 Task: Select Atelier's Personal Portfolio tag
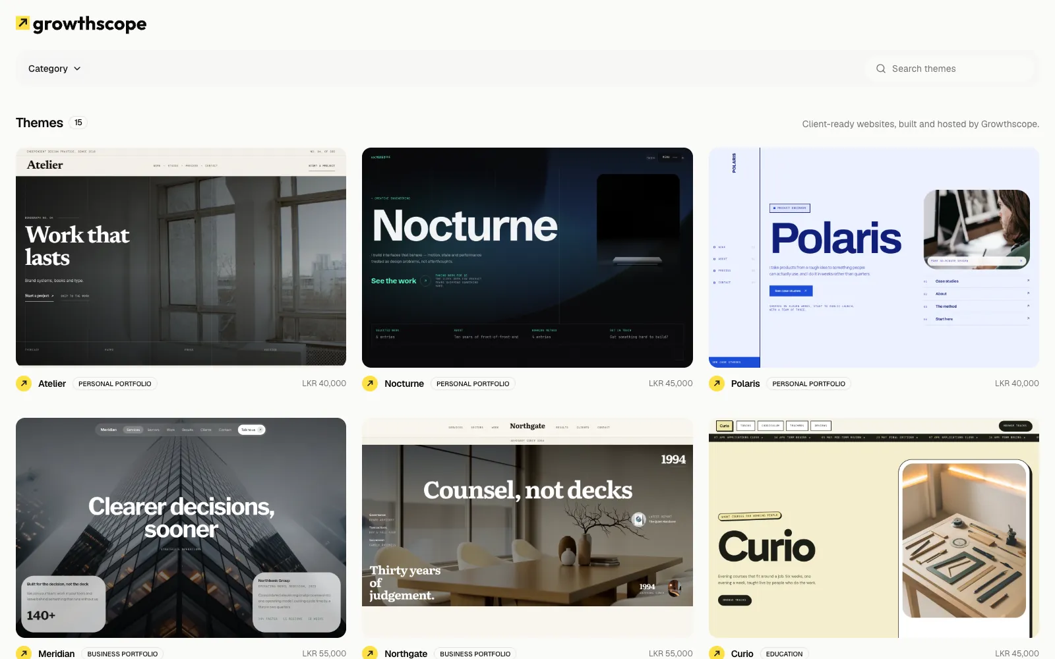click(115, 384)
